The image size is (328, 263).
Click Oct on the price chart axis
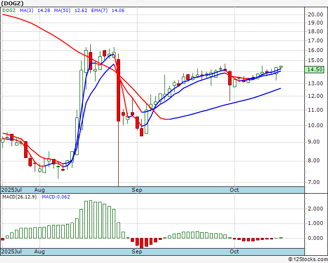tap(234, 190)
